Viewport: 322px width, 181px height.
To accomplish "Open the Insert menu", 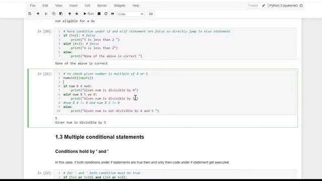I will (x=73, y=6).
